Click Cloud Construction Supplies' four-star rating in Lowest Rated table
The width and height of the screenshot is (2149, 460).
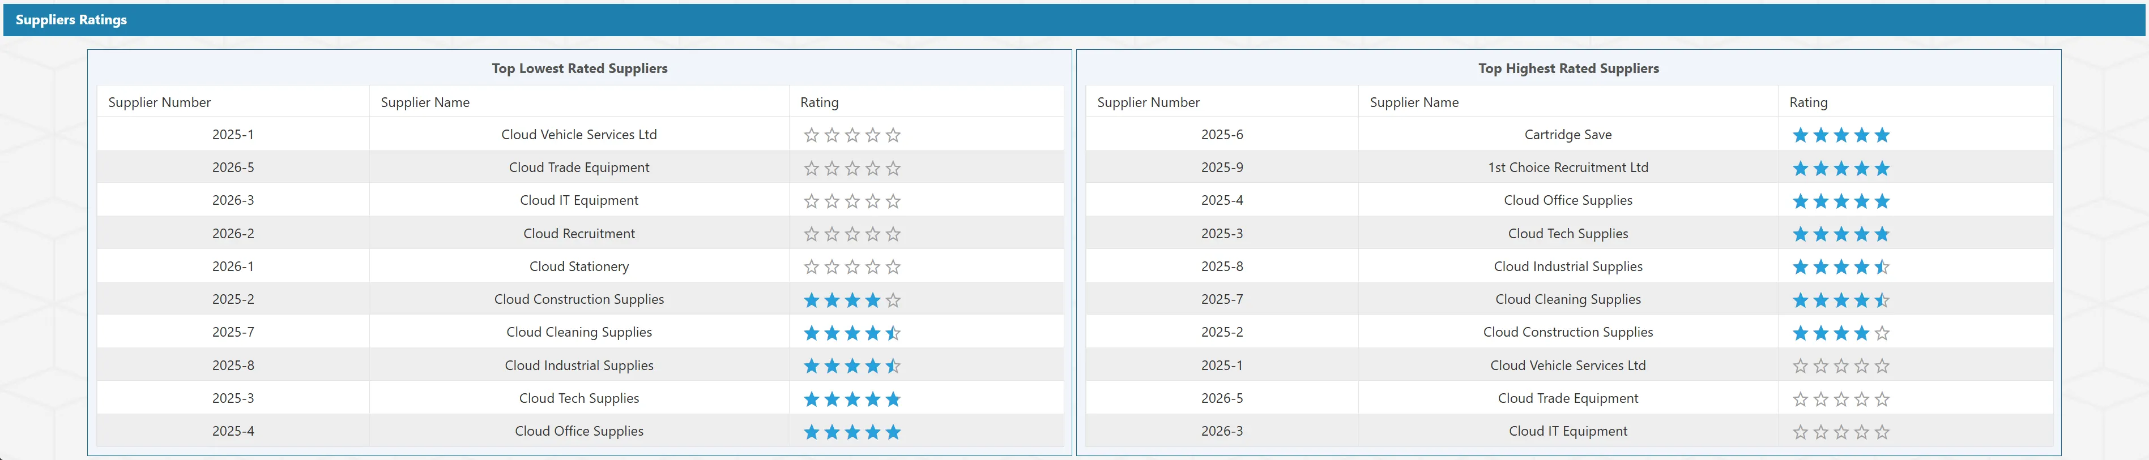(852, 300)
